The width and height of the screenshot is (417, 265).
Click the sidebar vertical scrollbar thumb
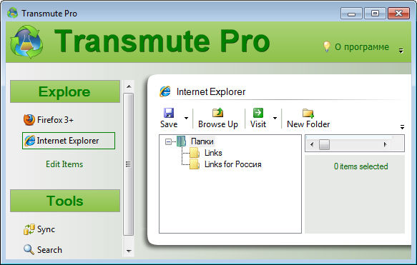pos(129,164)
